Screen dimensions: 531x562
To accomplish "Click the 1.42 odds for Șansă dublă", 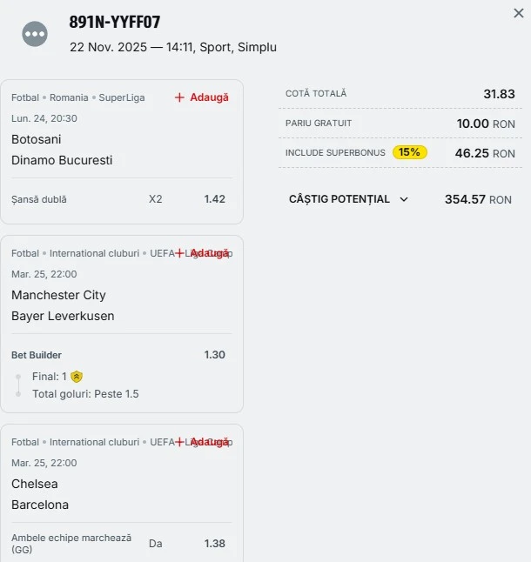I will (214, 199).
